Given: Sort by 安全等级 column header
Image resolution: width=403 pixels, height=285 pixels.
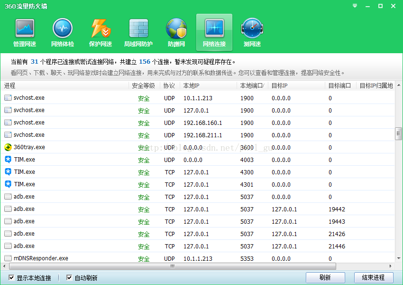Looking at the screenshot, I should click(144, 85).
